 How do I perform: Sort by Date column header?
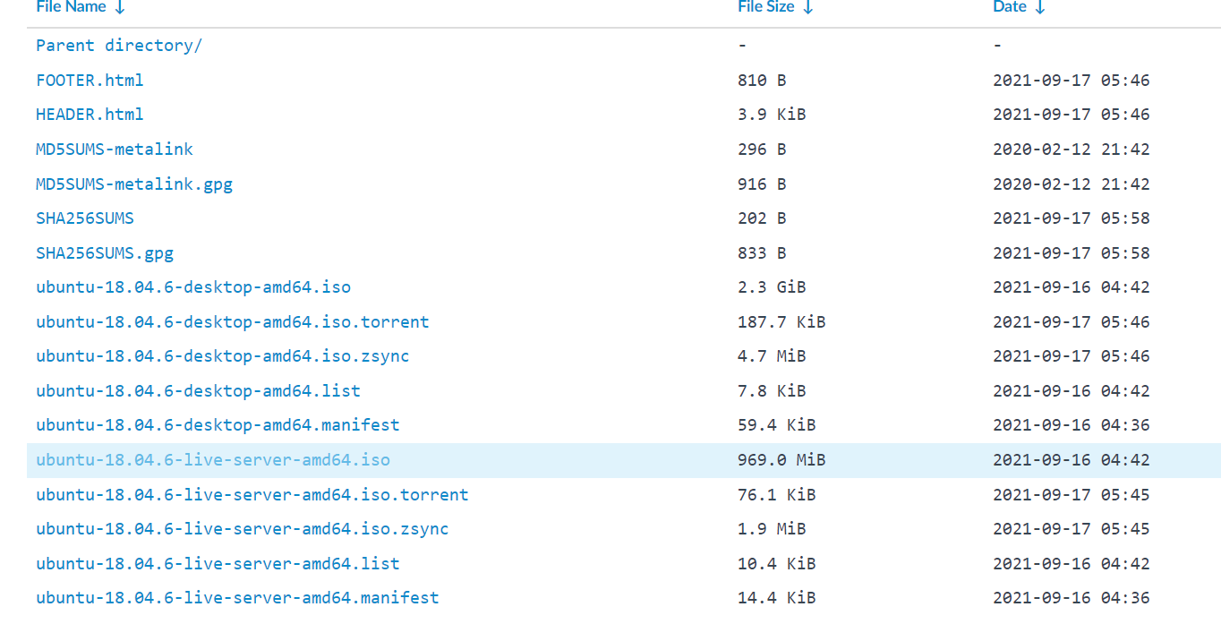pos(1009,7)
